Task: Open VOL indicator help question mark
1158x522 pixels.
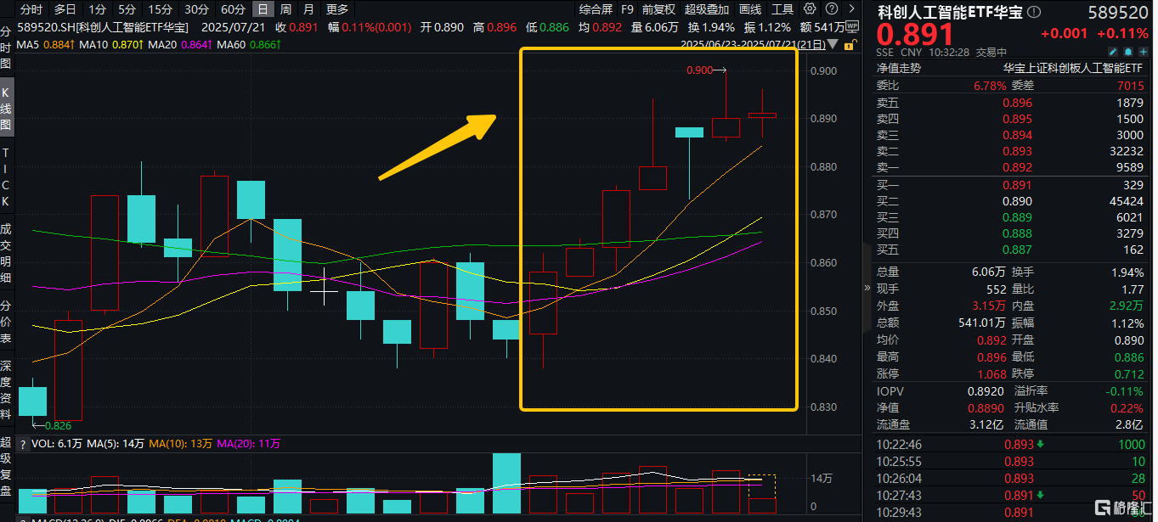Action: (24, 444)
